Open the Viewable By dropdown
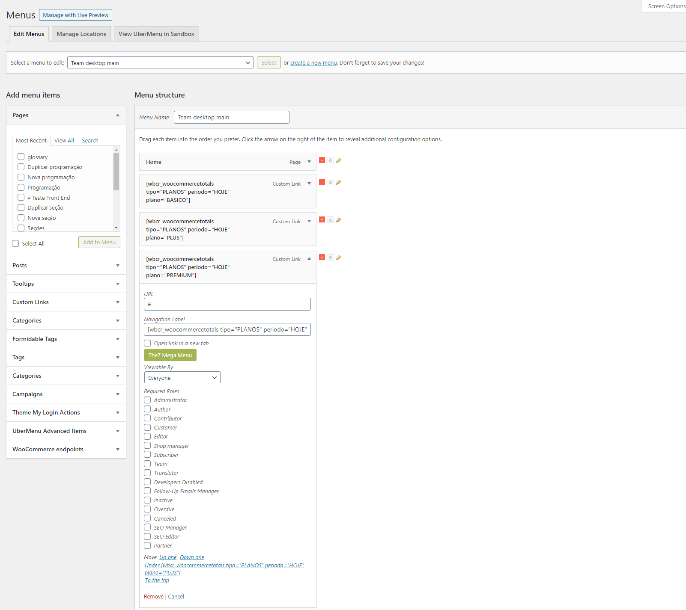The width and height of the screenshot is (686, 610). pos(182,378)
